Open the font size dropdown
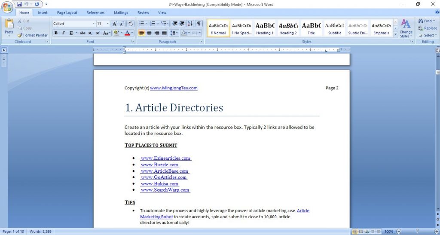 108,24
